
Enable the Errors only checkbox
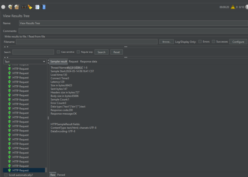200,42
